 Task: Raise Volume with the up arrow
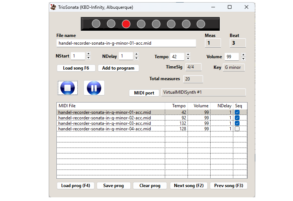[243, 55]
